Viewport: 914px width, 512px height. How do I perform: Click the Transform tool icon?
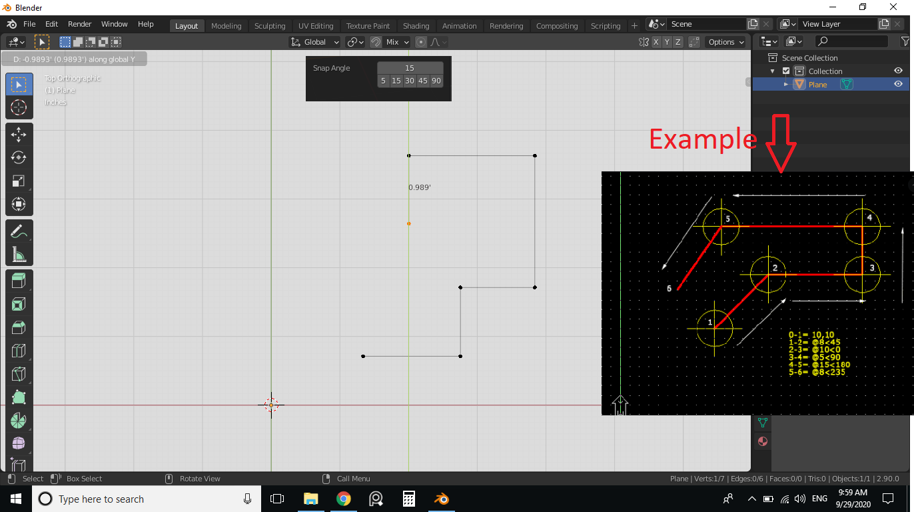coord(19,205)
